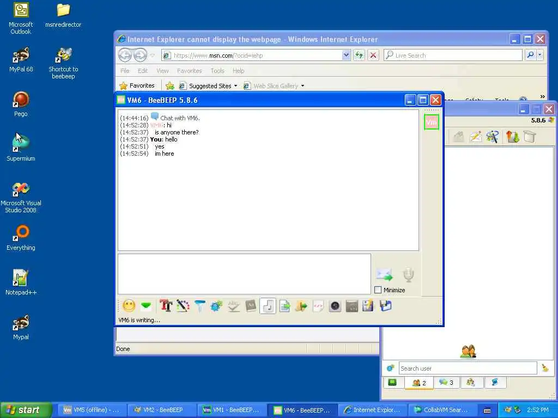Open the wand tools icon in main window

point(493,137)
